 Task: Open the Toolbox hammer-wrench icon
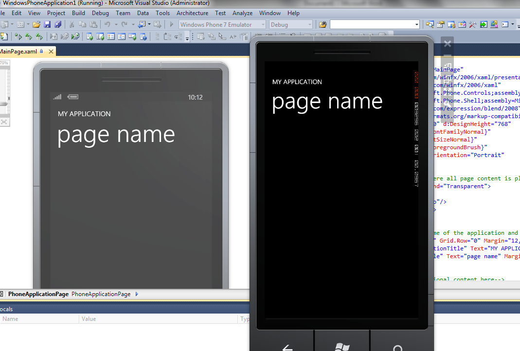point(472,24)
